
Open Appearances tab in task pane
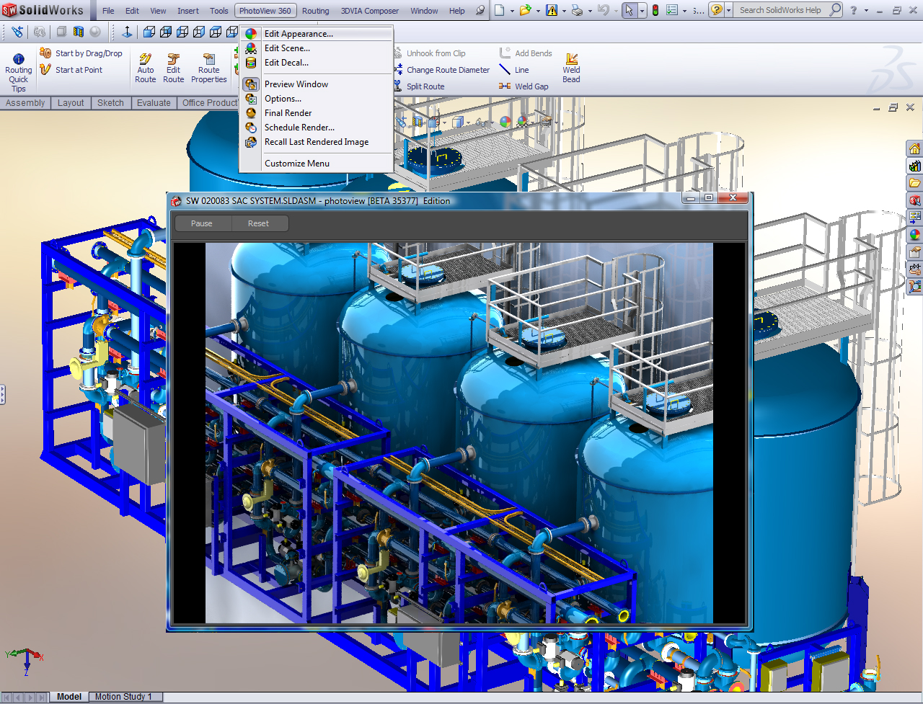coord(914,235)
